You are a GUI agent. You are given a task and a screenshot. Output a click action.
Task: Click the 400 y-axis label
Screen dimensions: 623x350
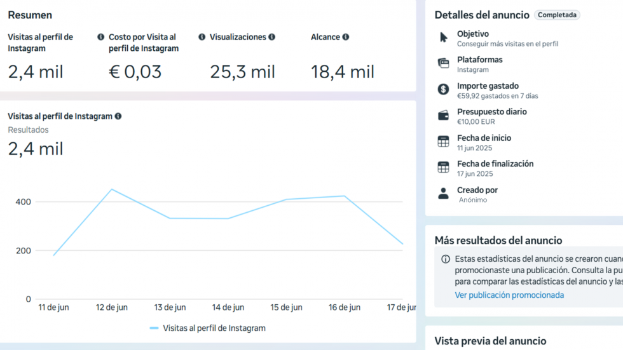pos(23,202)
